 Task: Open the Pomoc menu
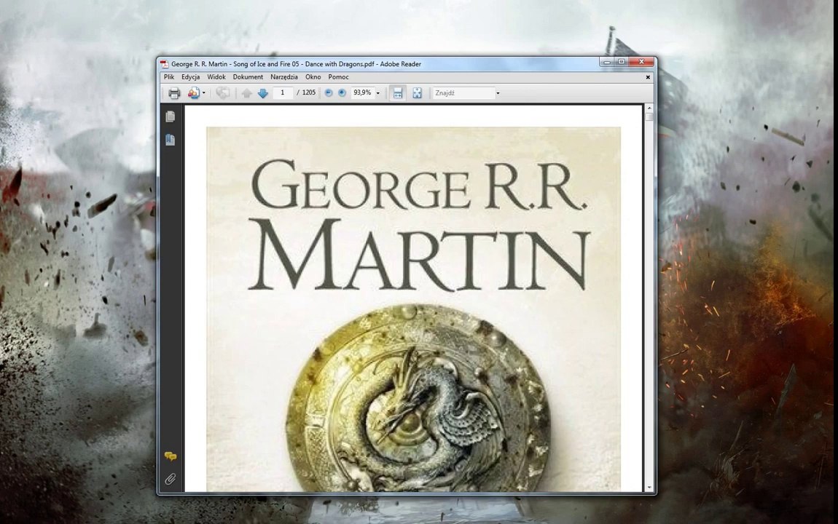(338, 77)
